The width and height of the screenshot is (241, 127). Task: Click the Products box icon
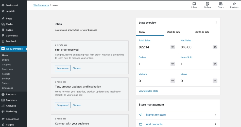(x=3, y=95)
